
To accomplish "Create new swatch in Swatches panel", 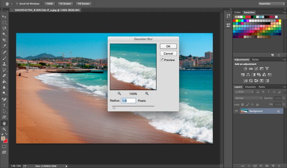I will 273,55.
